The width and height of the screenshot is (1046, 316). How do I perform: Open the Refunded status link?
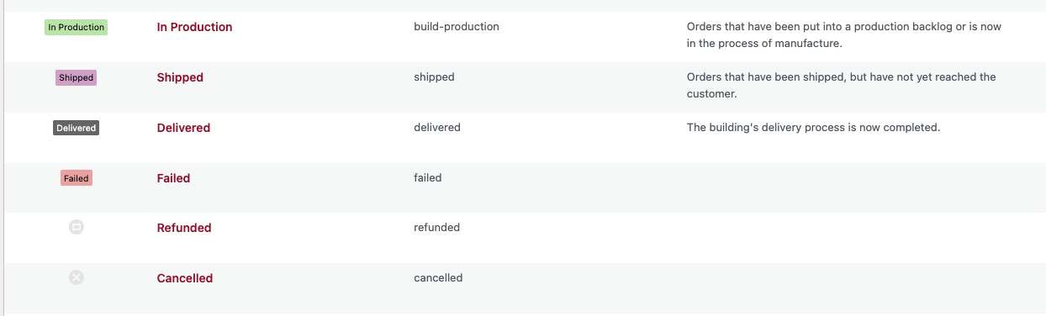[184, 228]
